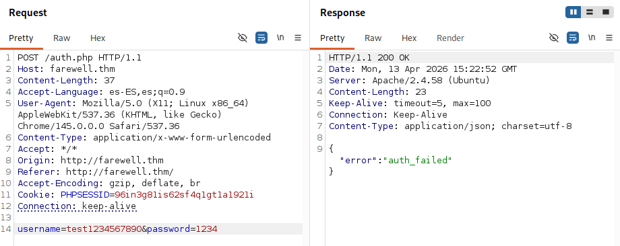The height and width of the screenshot is (246, 620).
Task: Click the "auth_failed" JSON value
Action: coord(418,161)
